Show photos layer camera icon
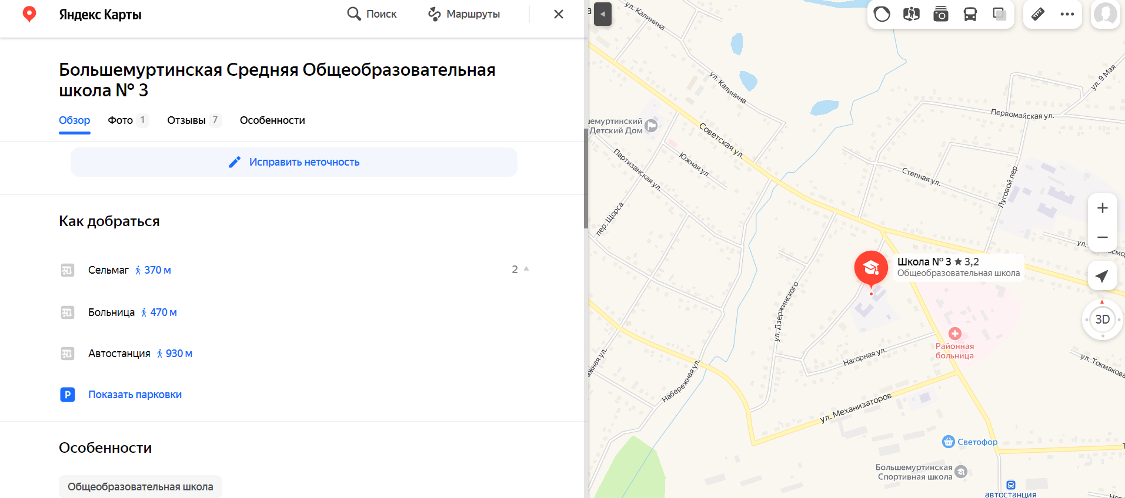The height and width of the screenshot is (498, 1125). click(941, 14)
